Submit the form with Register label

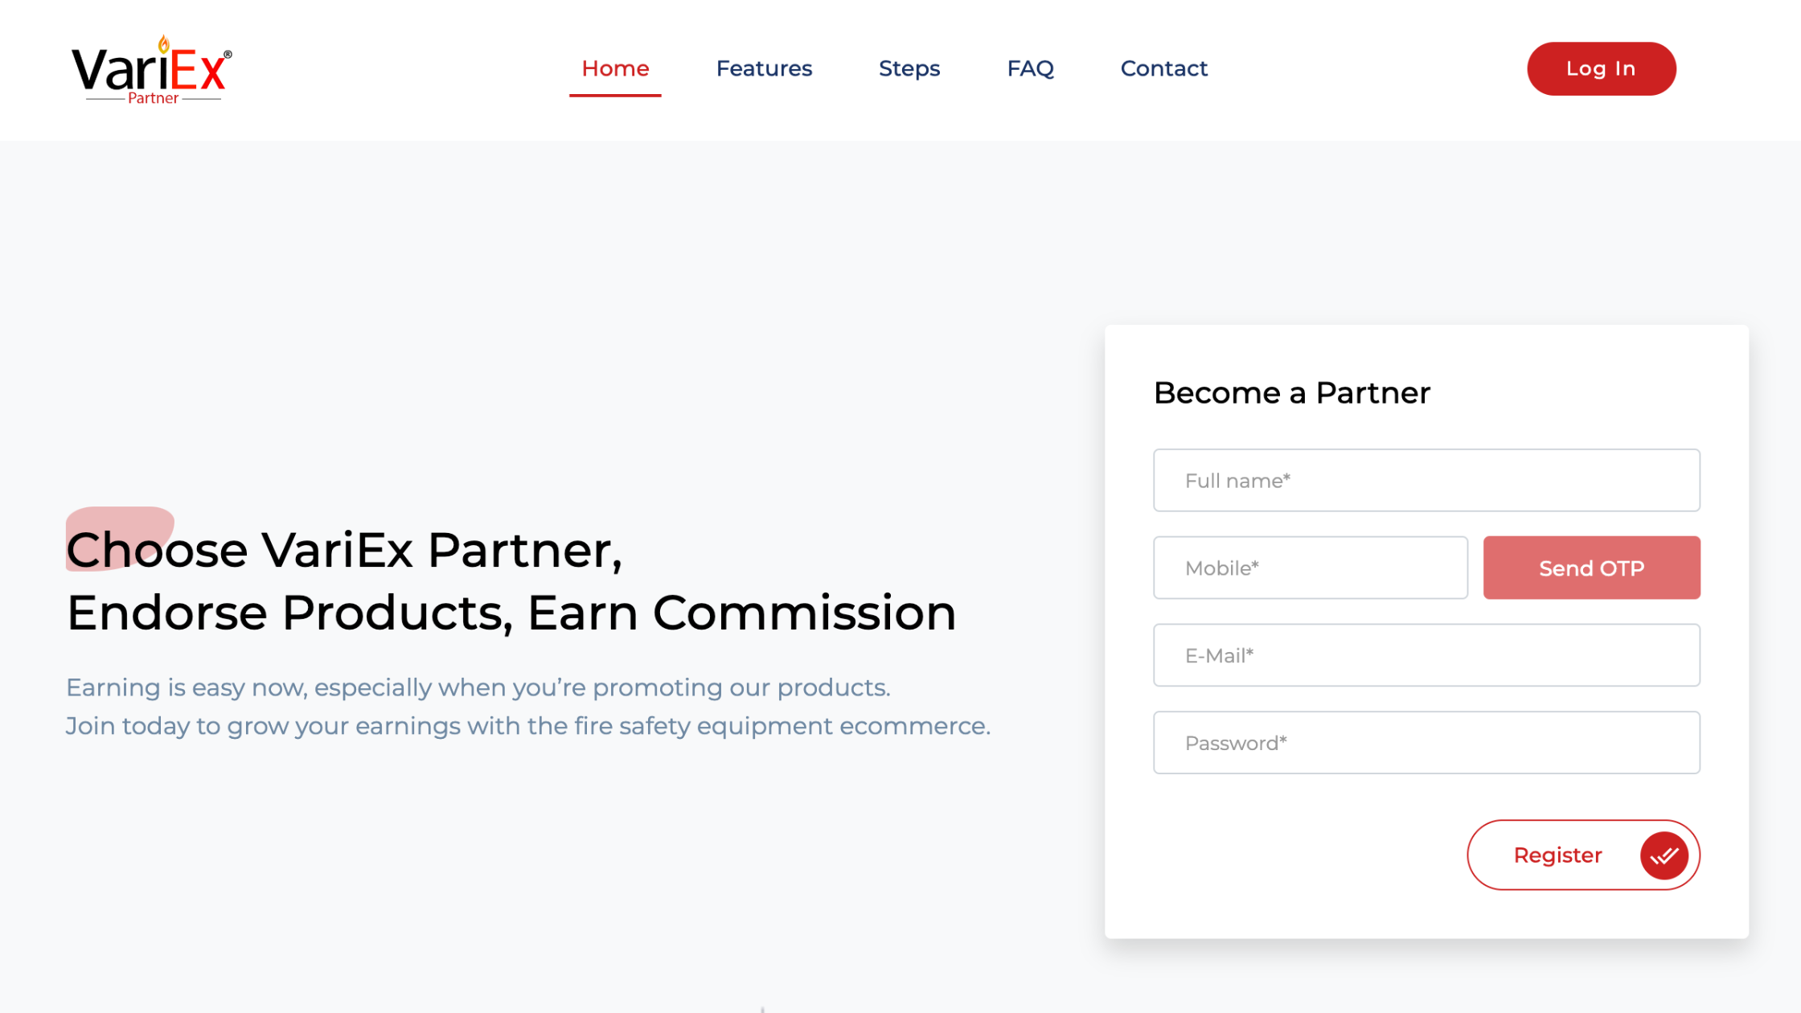click(x=1557, y=855)
